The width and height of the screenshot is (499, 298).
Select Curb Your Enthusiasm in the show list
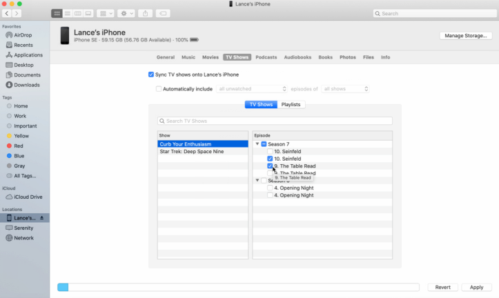click(203, 144)
